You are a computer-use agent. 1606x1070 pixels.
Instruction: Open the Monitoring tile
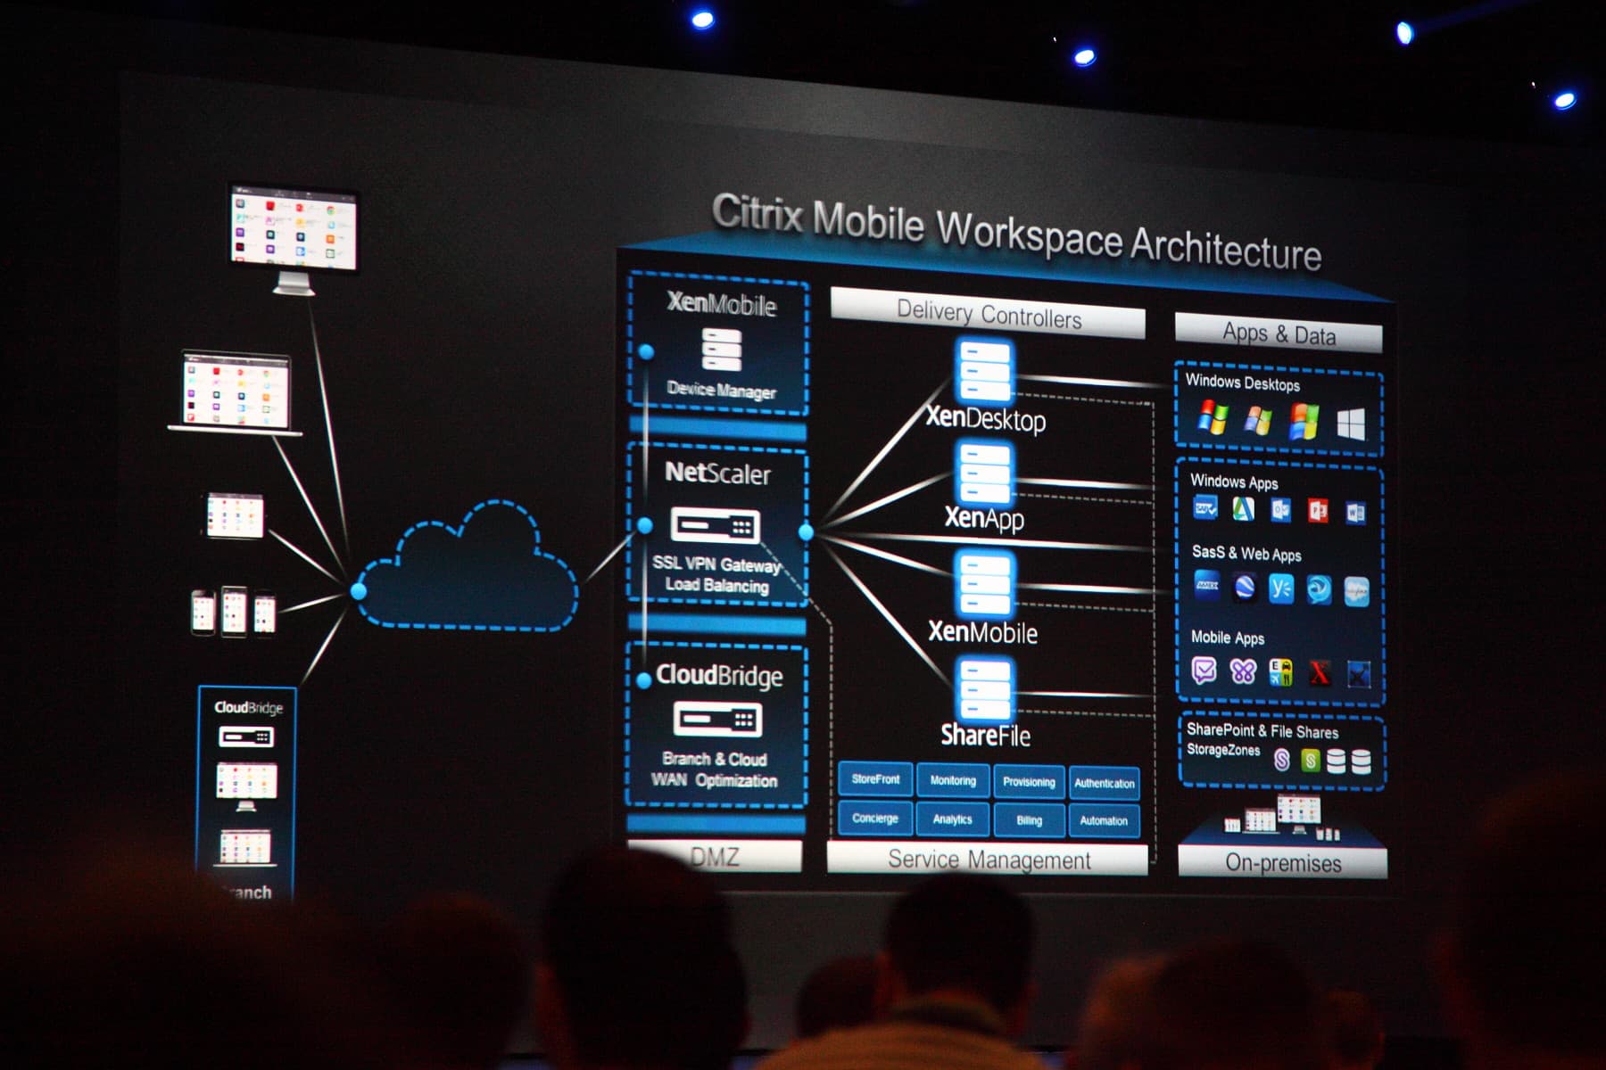click(x=953, y=781)
